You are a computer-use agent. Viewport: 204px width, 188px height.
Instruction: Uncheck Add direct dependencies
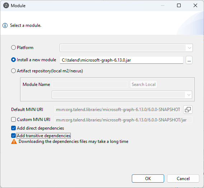tap(13, 128)
